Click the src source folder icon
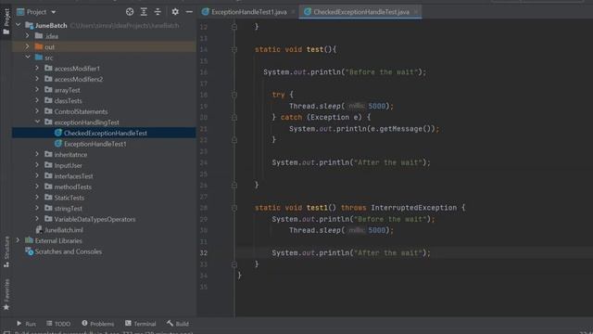The image size is (593, 334). click(x=39, y=58)
